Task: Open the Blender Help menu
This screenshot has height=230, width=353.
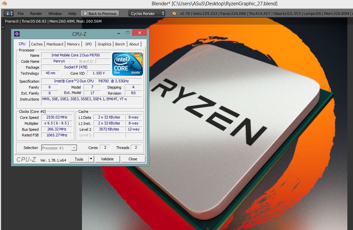Action: 72,14
